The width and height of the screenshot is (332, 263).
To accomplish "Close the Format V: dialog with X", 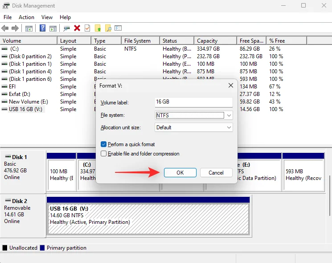I will coord(231,85).
